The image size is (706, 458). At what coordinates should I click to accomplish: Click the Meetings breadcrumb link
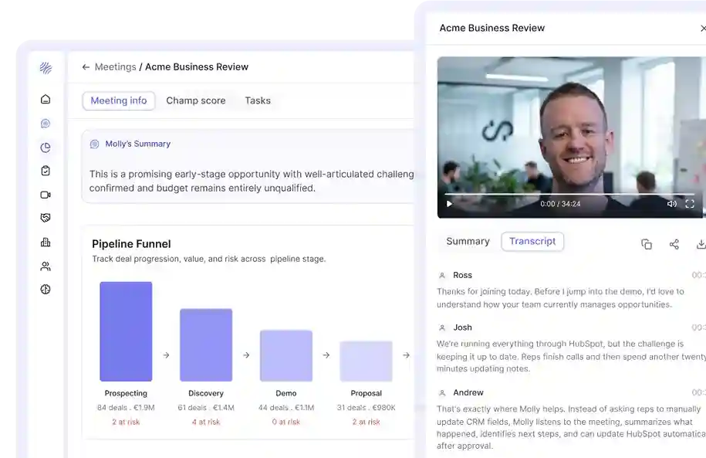[115, 66]
